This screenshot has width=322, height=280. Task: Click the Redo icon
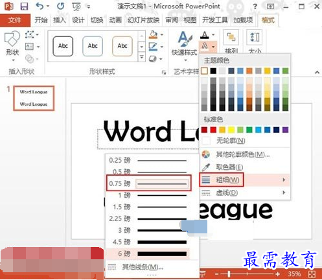tap(60, 6)
